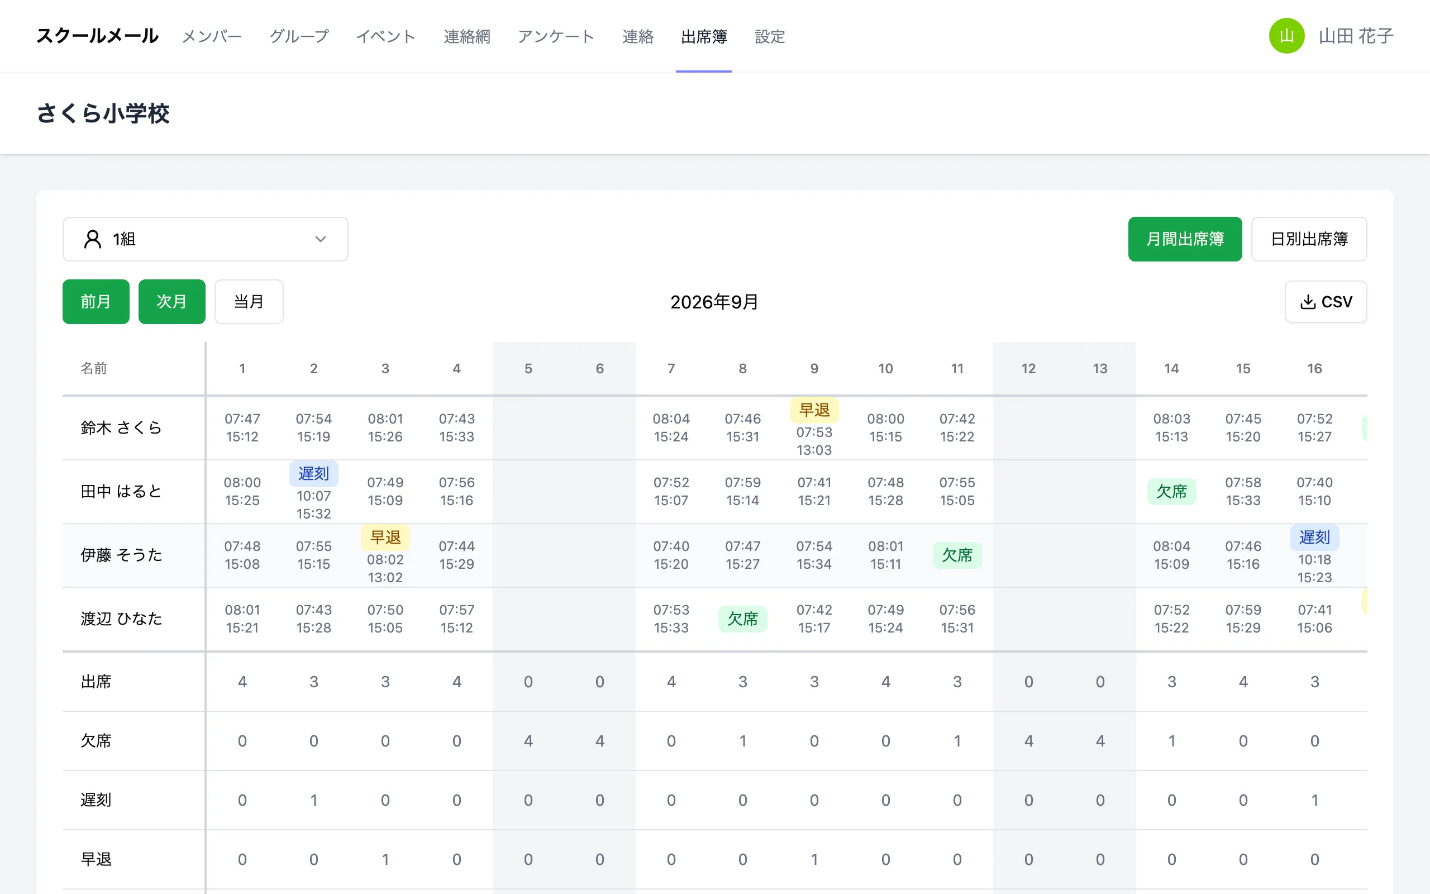This screenshot has width=1430, height=894.
Task: Open the グループ tab
Action: pos(299,37)
